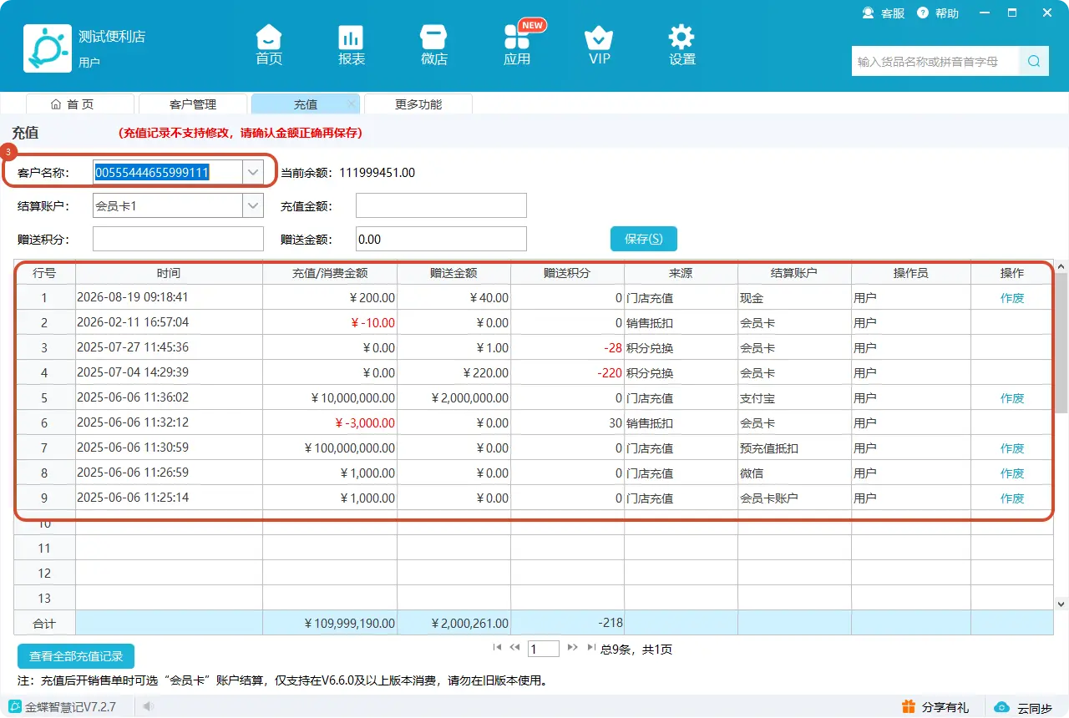The width and height of the screenshot is (1069, 718).
Task: Click the store logo avatar
Action: 48,48
